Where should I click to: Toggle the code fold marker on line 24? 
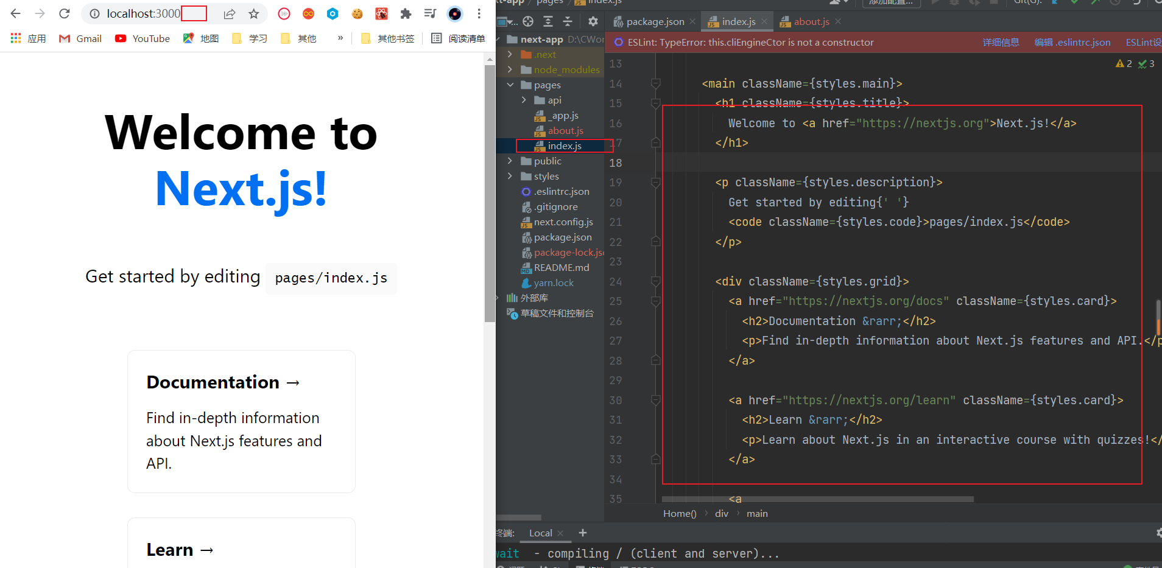tap(656, 281)
